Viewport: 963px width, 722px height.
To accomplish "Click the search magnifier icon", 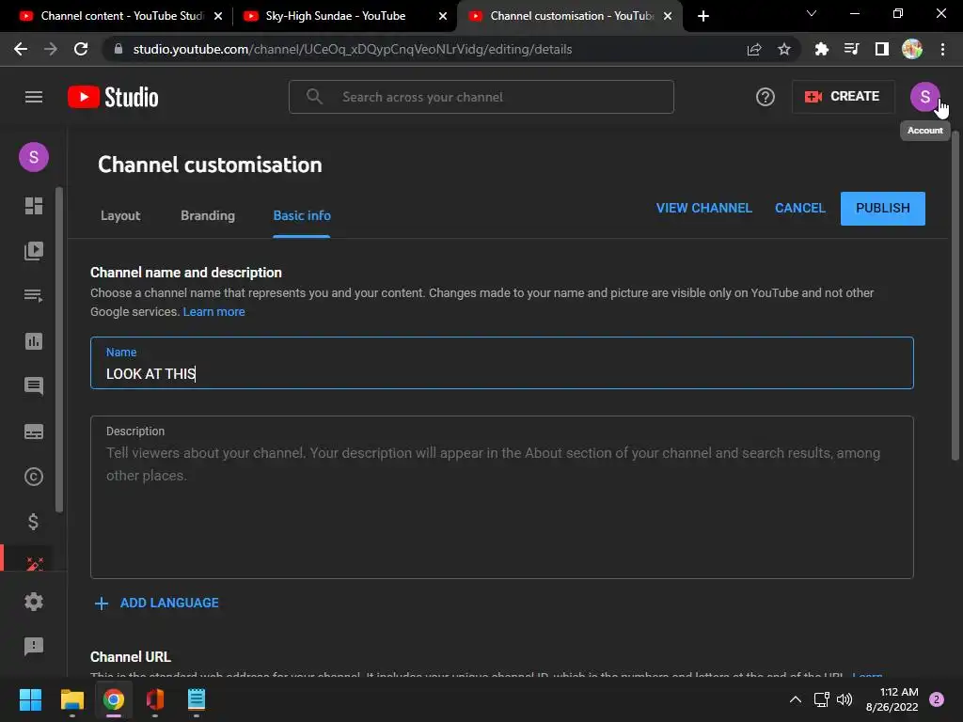I will click(x=314, y=97).
